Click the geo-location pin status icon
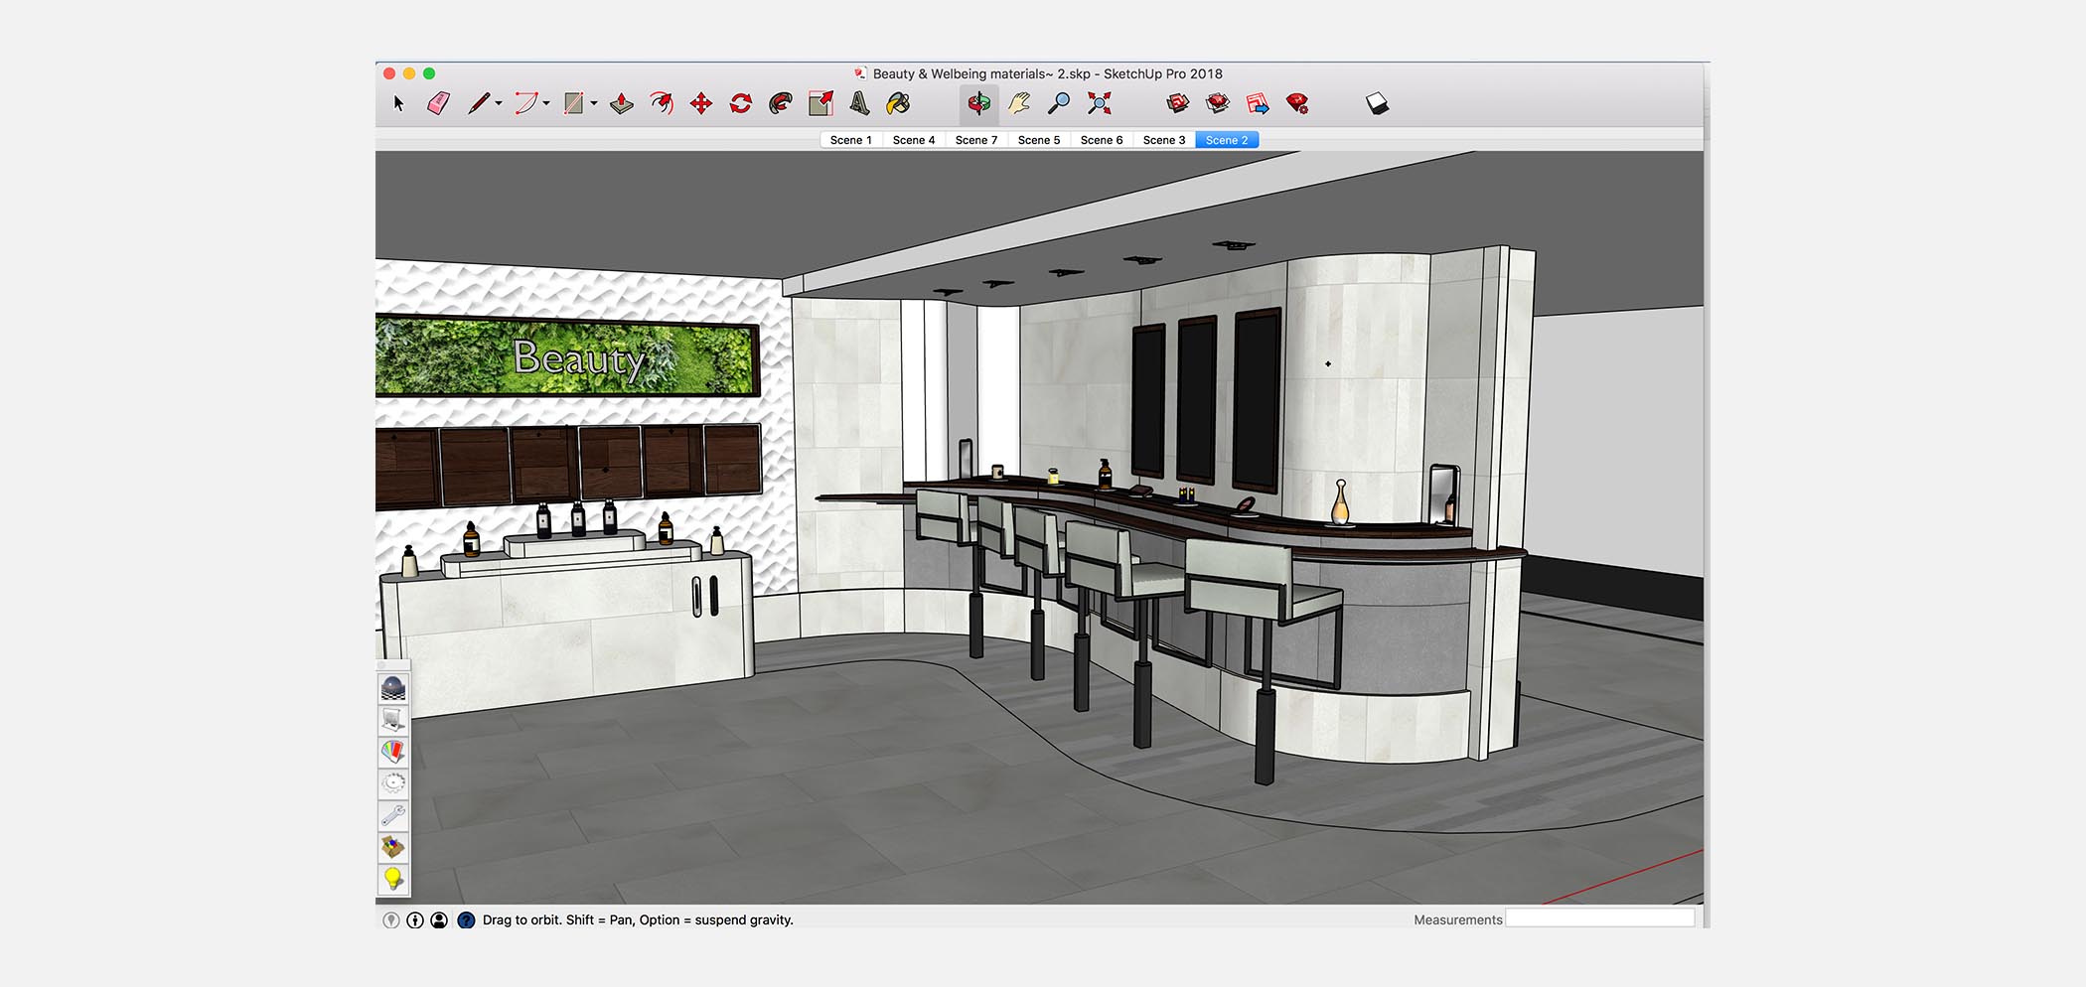Viewport: 2086px width, 987px height. (391, 920)
